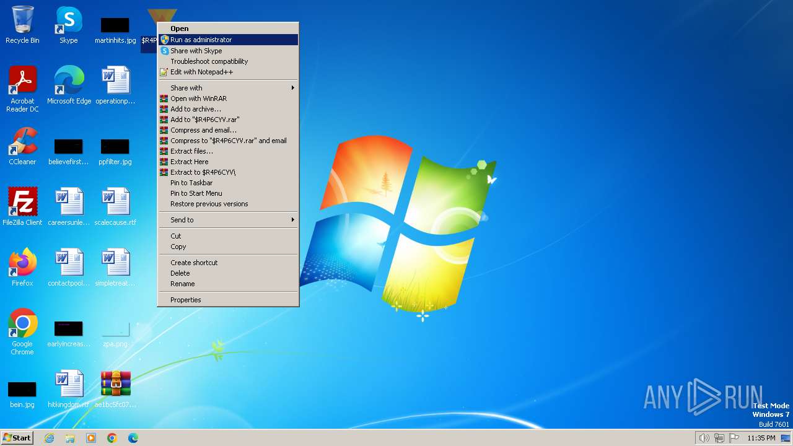Select the ae1bc5fc07... WinRAR archive icon
Screen dimensions: 793x446
[115, 389]
